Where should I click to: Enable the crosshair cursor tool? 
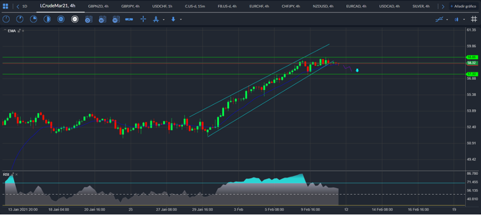click(143, 19)
